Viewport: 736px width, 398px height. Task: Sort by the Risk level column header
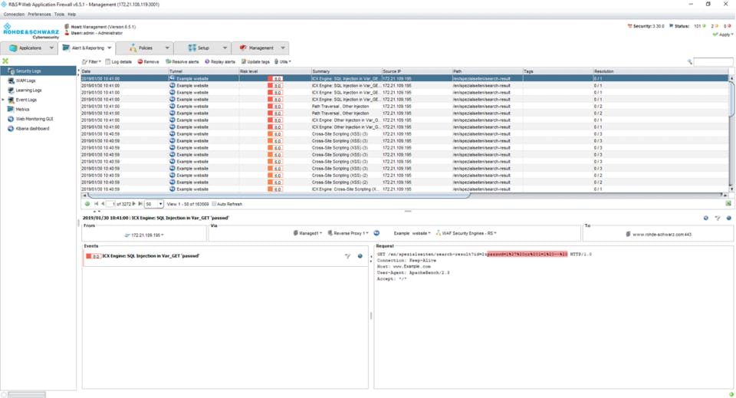(x=275, y=71)
